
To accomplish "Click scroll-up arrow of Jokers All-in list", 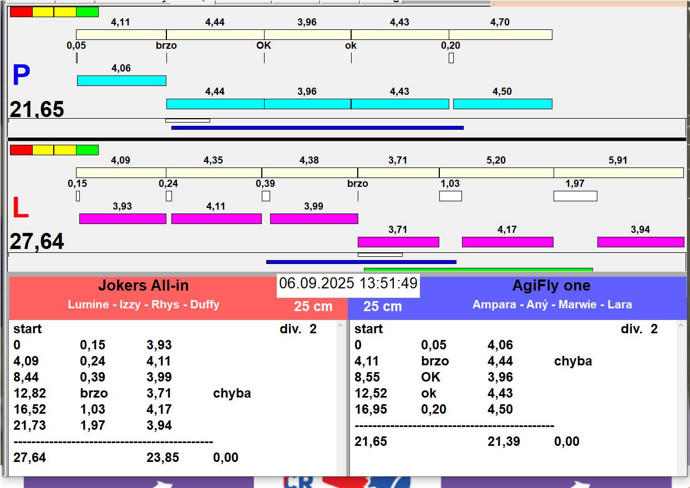I will tap(341, 326).
